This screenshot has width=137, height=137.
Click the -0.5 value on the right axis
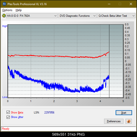coord(127,98)
